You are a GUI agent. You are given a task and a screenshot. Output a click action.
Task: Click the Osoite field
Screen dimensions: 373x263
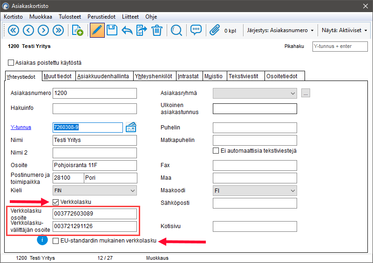coord(95,165)
